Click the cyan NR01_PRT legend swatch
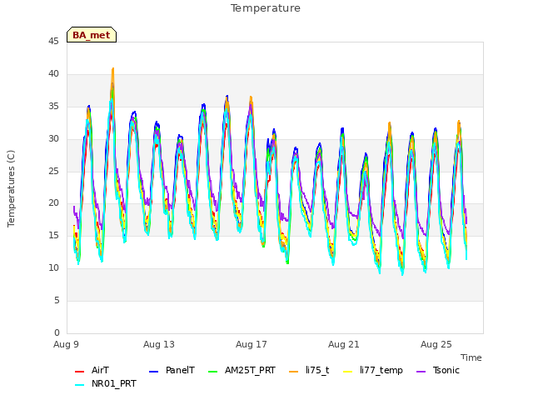Screen dimensions: 533x400 tap(79, 385)
